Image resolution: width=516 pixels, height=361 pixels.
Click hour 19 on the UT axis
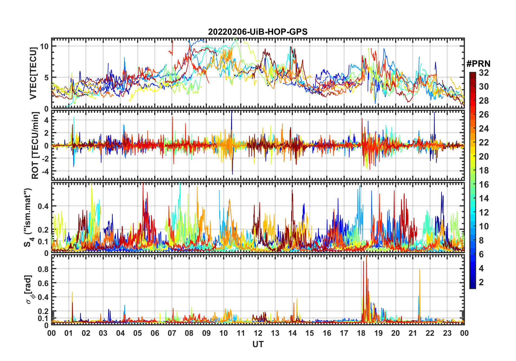click(378, 333)
